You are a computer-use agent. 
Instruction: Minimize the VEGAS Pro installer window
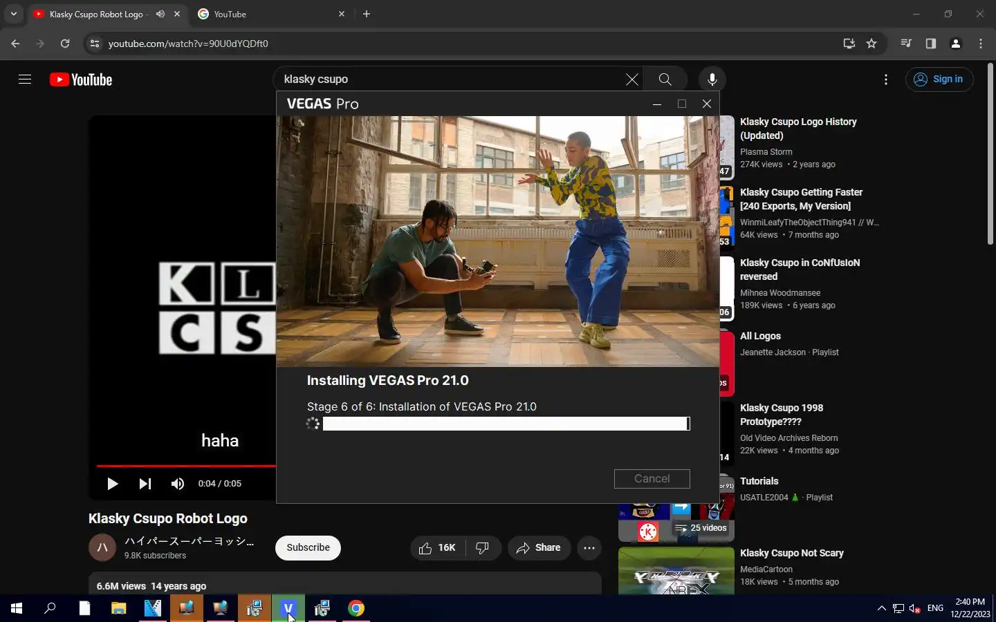point(657,104)
